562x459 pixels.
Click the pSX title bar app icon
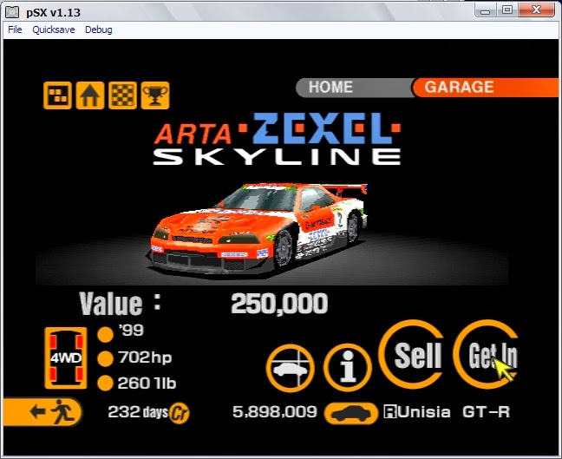[12, 12]
